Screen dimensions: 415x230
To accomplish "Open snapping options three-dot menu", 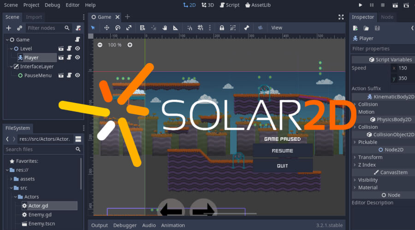I will point(210,28).
